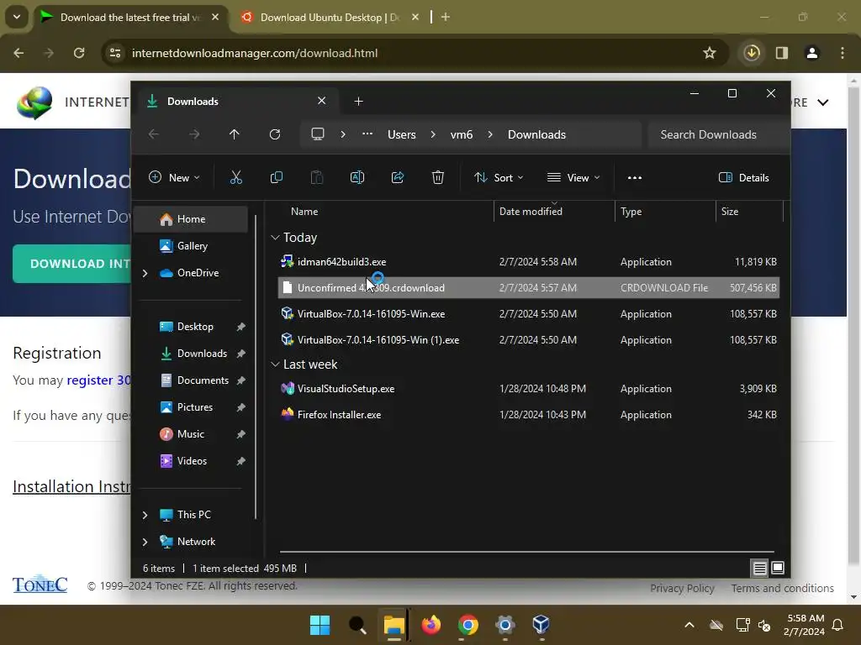Screen dimensions: 861x645
Task: Open Chrome tab search dropdown arrow
Action: 17,17
